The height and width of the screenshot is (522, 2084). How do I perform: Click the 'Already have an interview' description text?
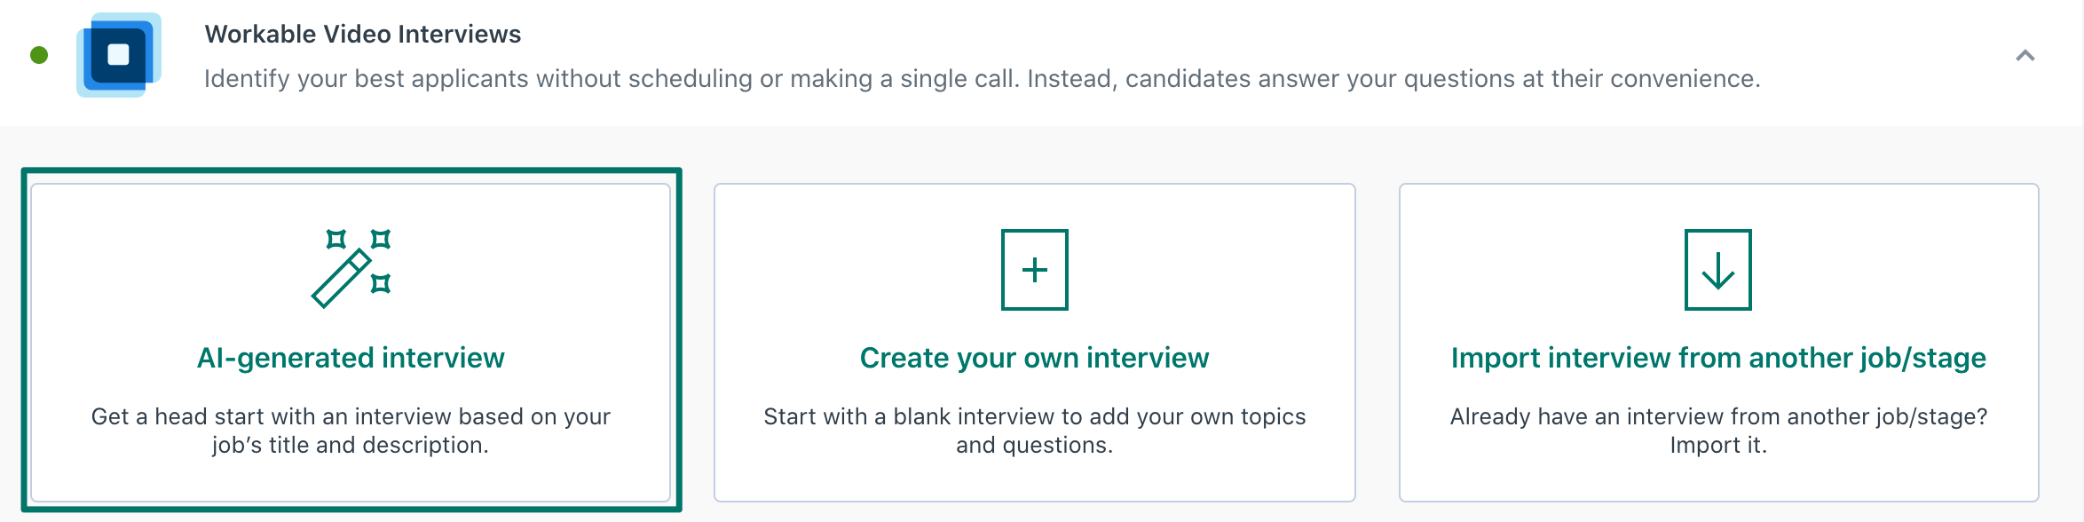[x=1718, y=431]
